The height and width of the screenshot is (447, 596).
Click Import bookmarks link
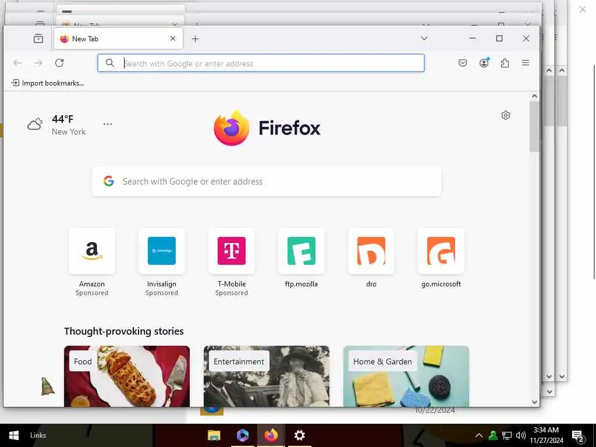pos(48,83)
